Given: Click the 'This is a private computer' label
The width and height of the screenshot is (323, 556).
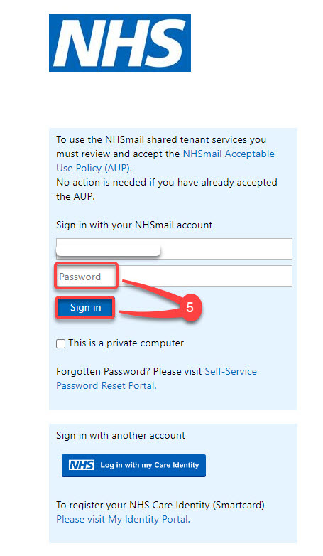Looking at the screenshot, I should [x=126, y=343].
